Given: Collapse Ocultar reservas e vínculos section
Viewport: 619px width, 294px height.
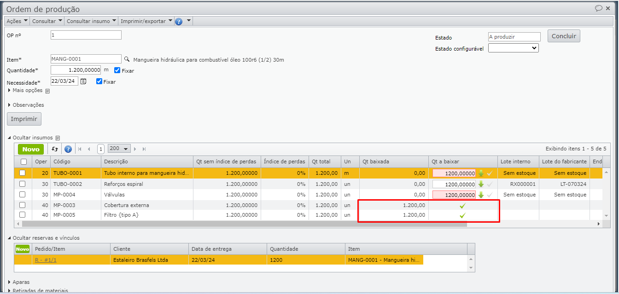Looking at the screenshot, I should (x=43, y=238).
